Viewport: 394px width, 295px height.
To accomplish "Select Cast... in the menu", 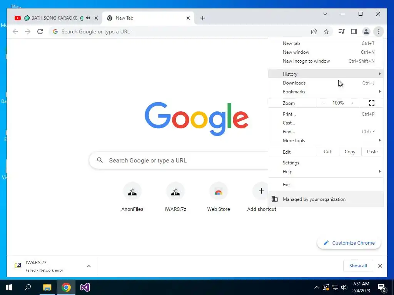I will tap(326, 123).
